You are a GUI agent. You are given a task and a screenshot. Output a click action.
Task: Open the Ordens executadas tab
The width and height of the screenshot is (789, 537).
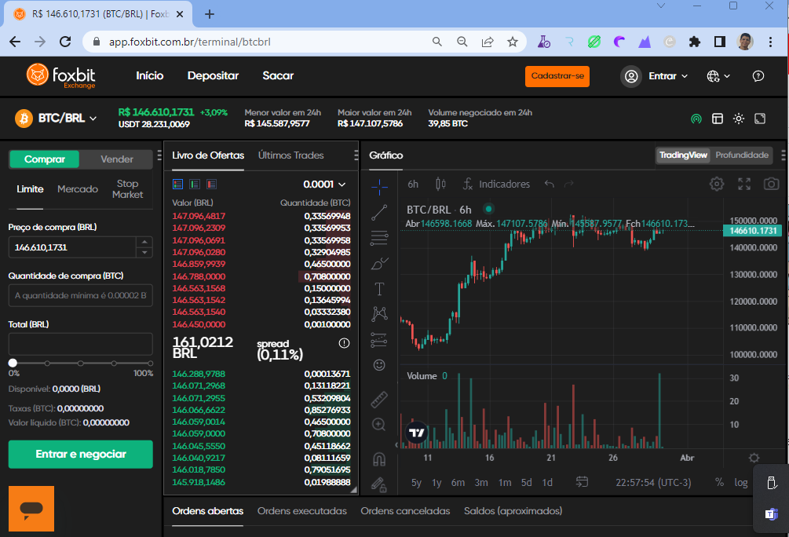[x=302, y=511]
